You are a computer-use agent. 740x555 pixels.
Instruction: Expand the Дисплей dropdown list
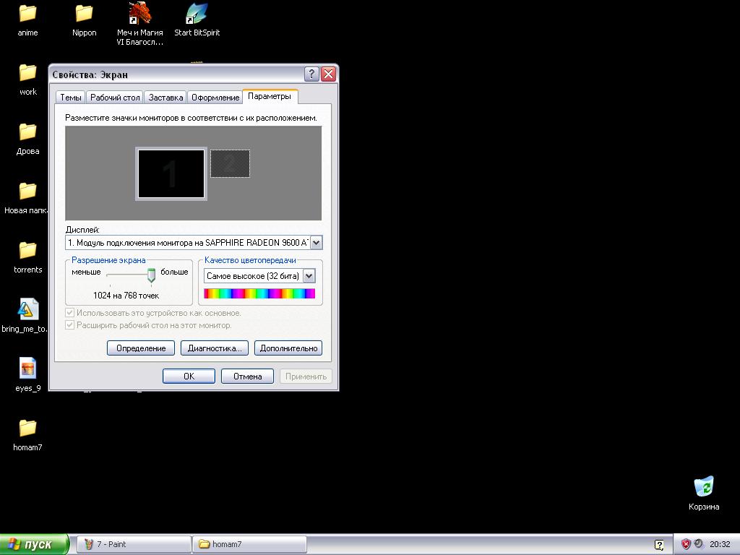[317, 244]
